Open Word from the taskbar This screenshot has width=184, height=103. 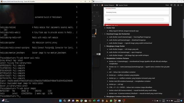pos(98,101)
